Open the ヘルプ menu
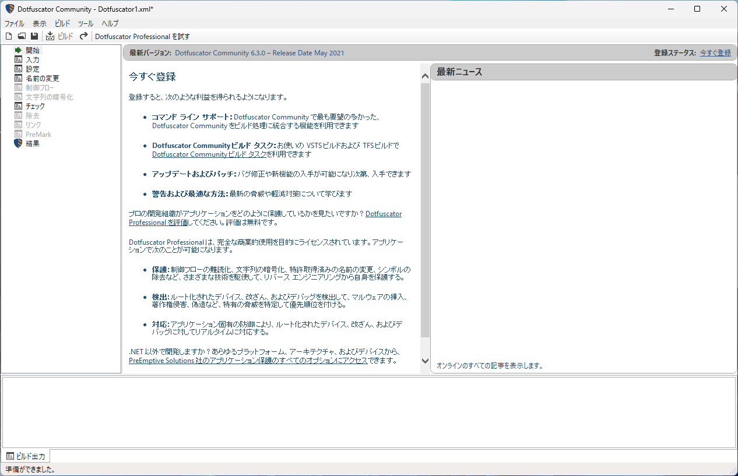738x476 pixels. [110, 24]
